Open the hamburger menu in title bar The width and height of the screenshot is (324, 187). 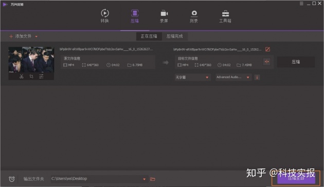coord(301,3)
